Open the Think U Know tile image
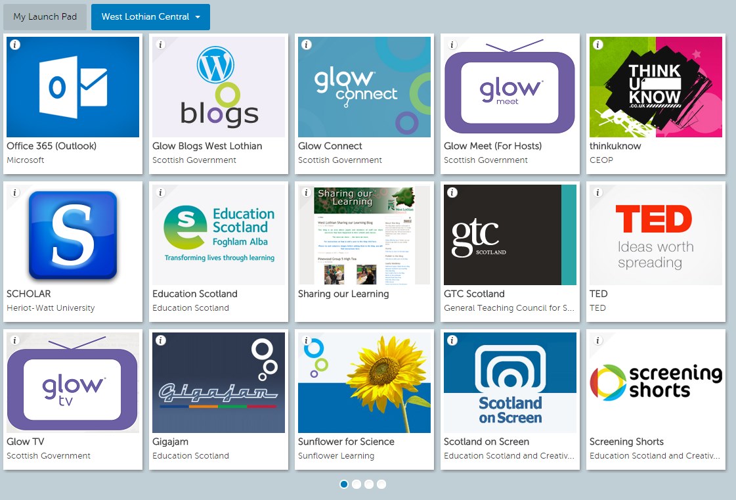Screen dimensions: 736x500 point(656,87)
